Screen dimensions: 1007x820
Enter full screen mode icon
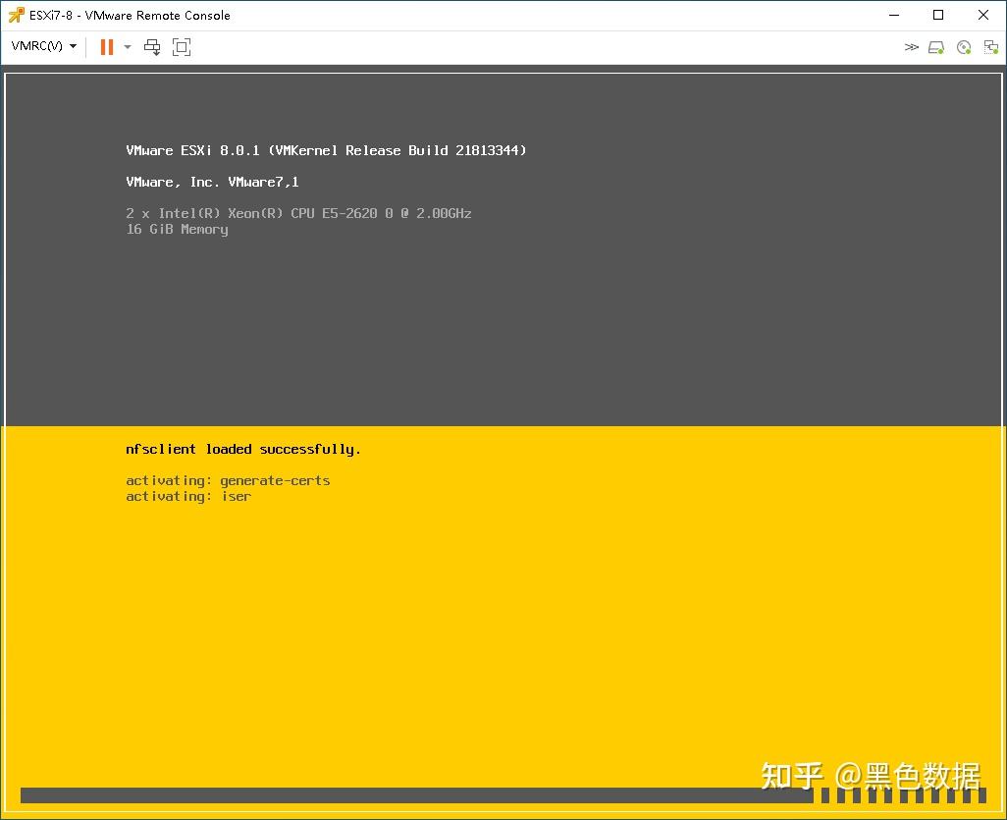181,46
